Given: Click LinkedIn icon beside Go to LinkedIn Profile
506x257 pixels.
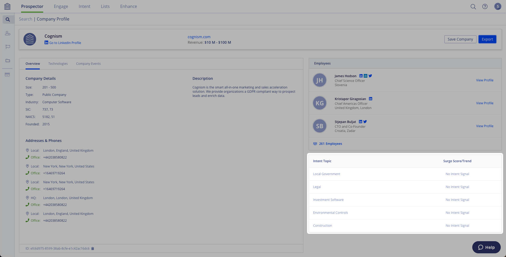Looking at the screenshot, I should coord(46,42).
